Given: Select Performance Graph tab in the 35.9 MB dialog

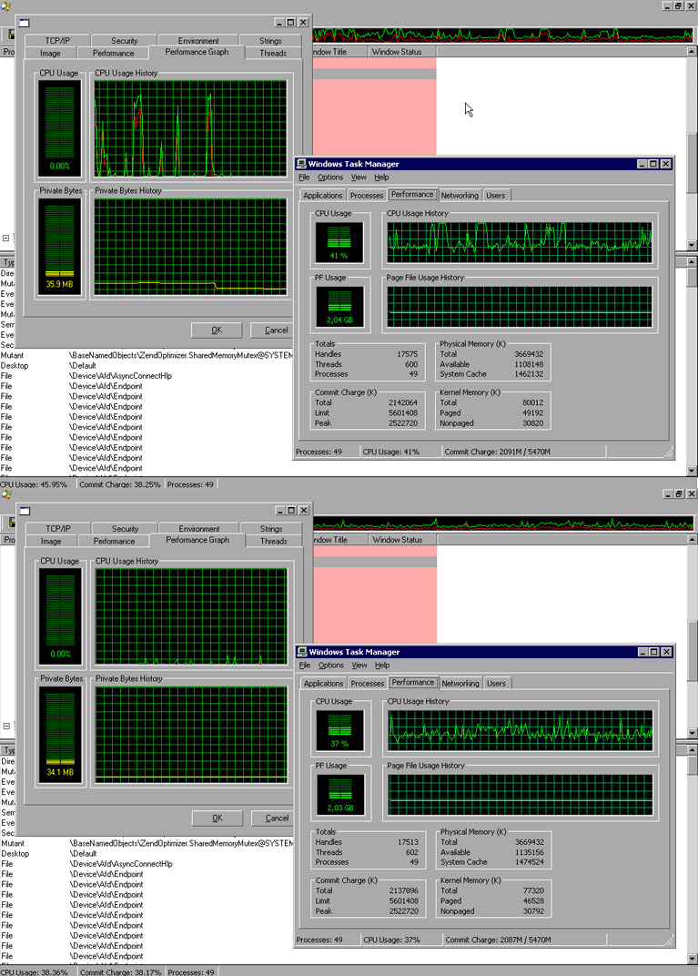Looking at the screenshot, I should coord(197,52).
